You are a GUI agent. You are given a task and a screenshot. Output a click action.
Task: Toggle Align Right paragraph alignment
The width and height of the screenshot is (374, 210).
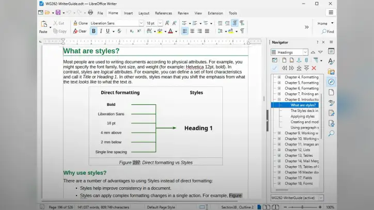[199, 31]
